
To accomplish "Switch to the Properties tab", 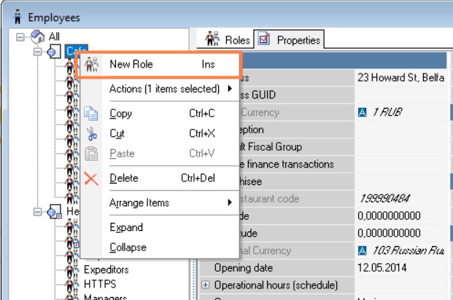I will tap(289, 39).
